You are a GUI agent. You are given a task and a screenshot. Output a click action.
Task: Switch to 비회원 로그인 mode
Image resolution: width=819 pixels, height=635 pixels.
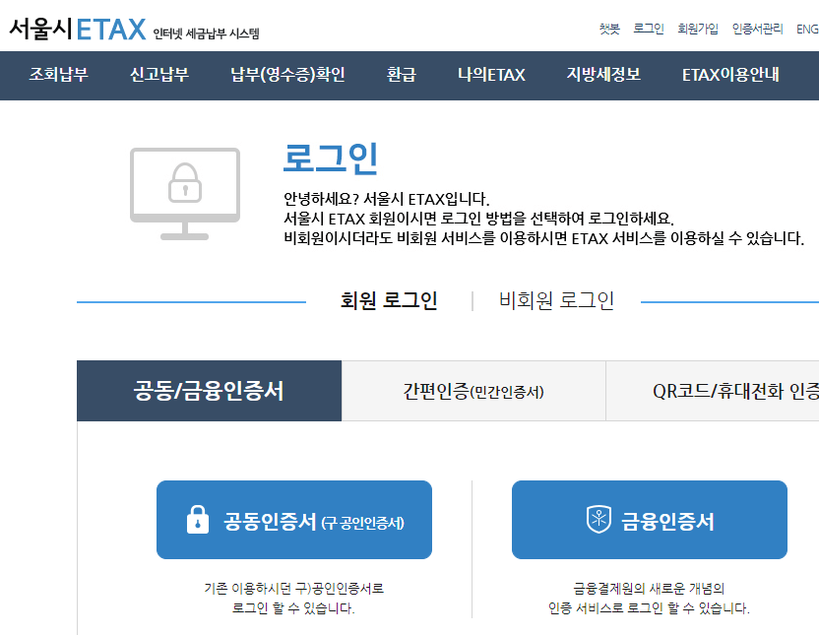tap(553, 301)
